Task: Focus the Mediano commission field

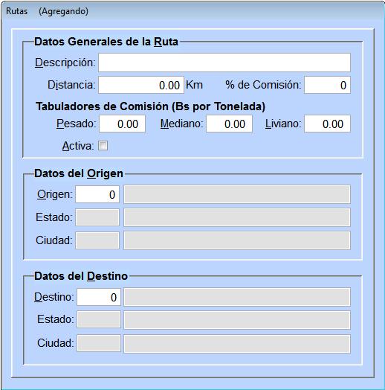Action: (x=229, y=124)
